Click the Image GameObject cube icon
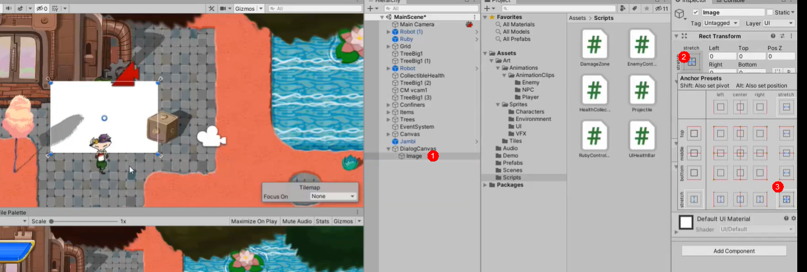 pyautogui.click(x=681, y=13)
